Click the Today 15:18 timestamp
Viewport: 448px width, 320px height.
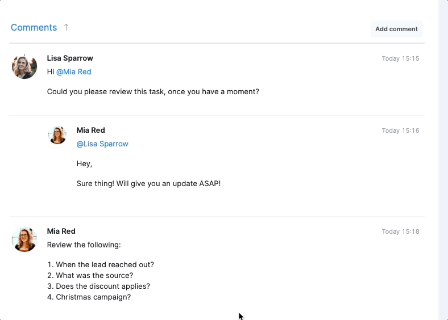(x=400, y=231)
